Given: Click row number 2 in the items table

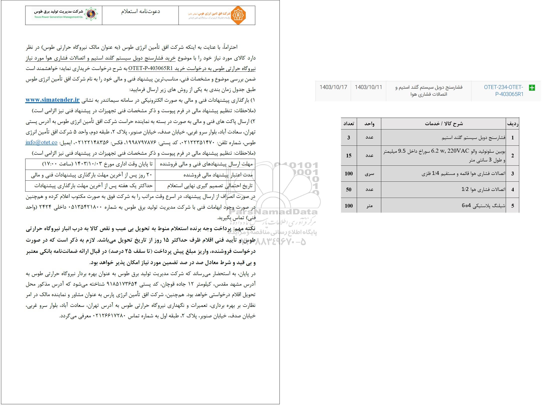Looking at the screenshot, I should (512, 155).
